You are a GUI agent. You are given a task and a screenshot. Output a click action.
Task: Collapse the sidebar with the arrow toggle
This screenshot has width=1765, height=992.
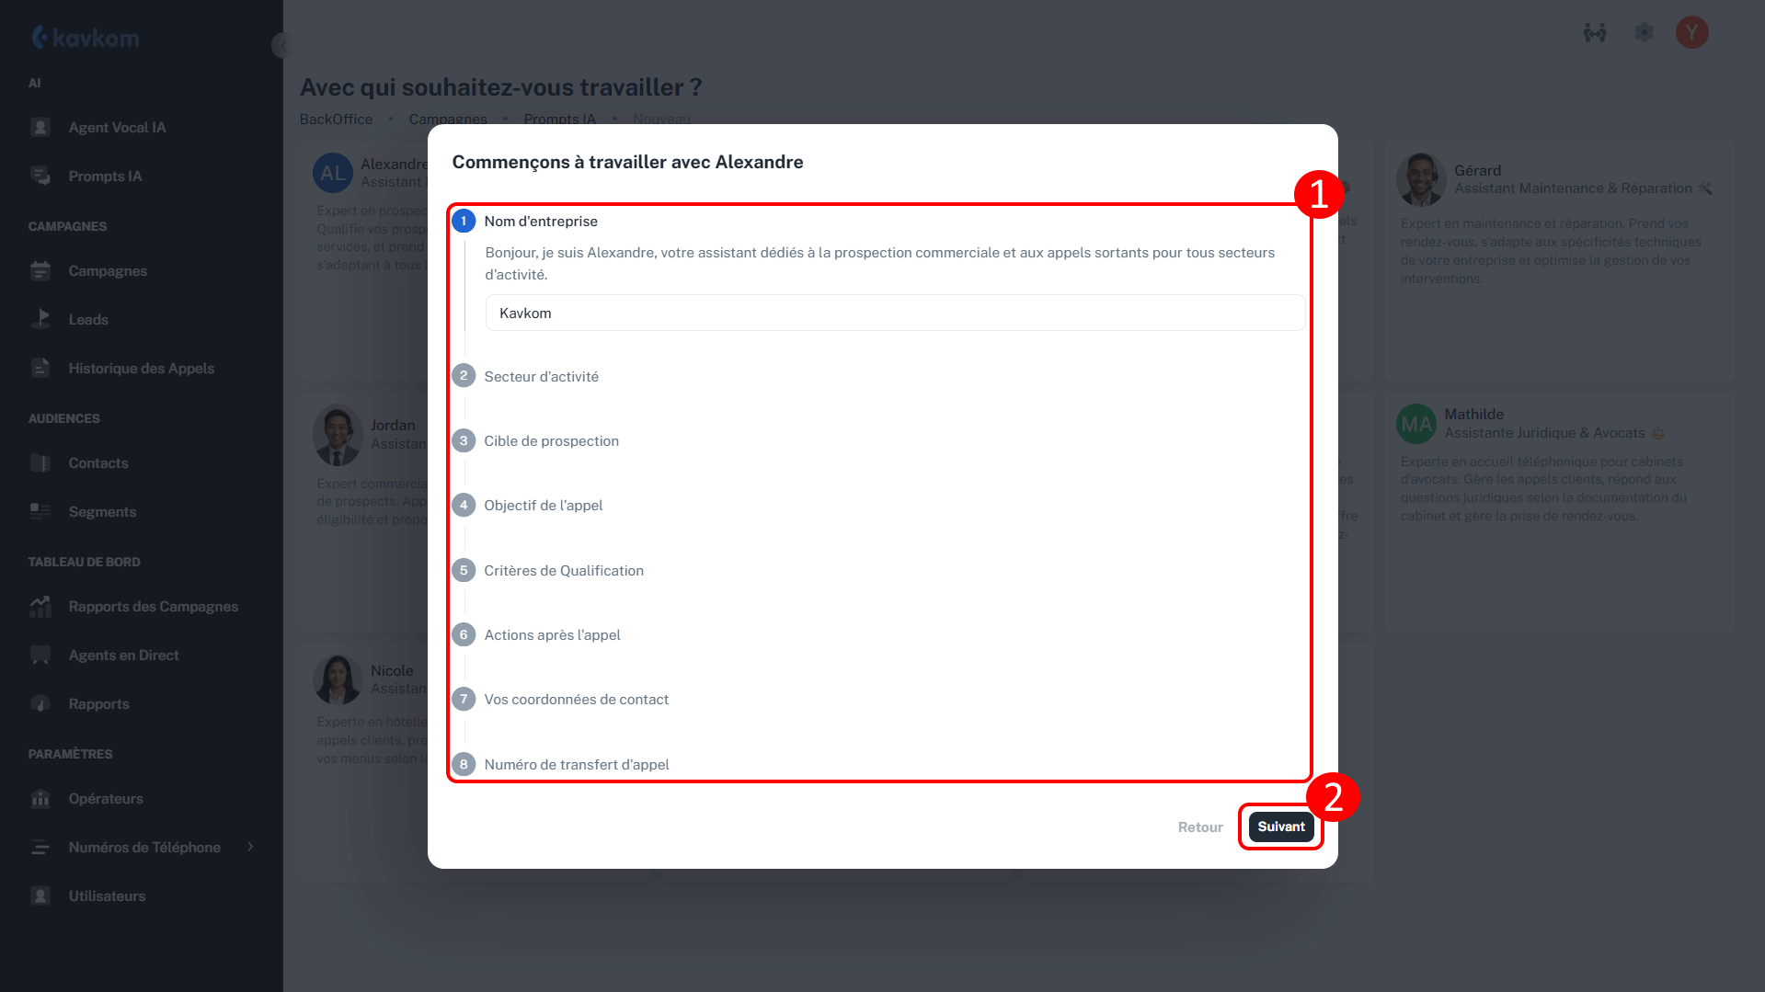click(x=282, y=45)
